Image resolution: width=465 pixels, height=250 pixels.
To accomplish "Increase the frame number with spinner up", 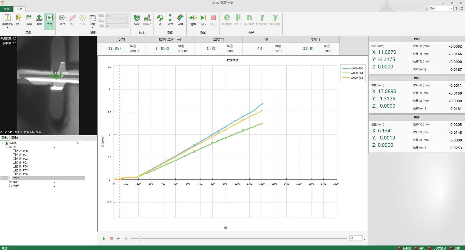I will click(x=365, y=237).
